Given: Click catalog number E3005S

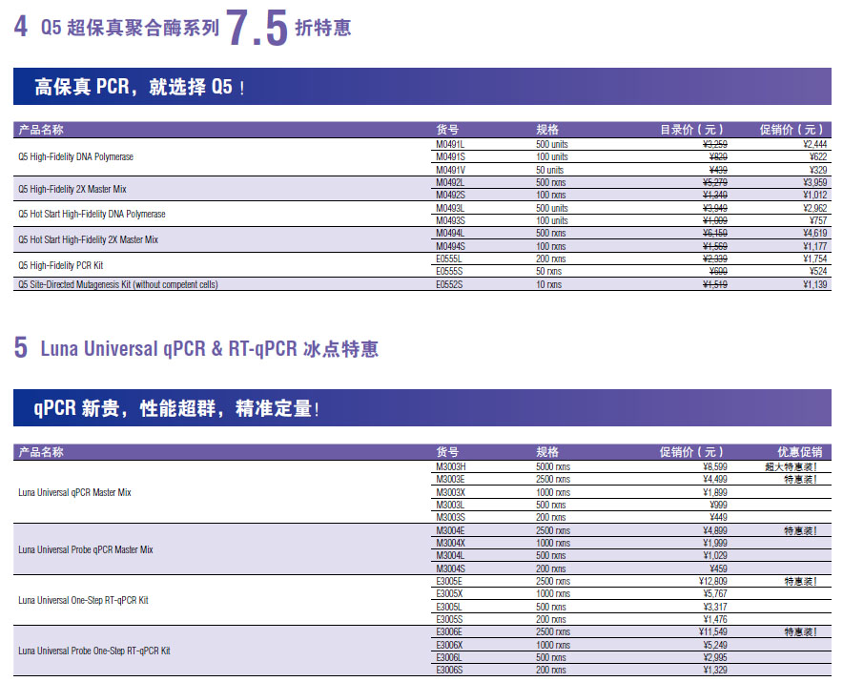Looking at the screenshot, I should (449, 620).
